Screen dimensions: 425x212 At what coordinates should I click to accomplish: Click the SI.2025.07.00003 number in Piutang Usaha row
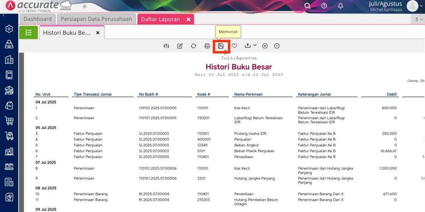[x=154, y=133]
